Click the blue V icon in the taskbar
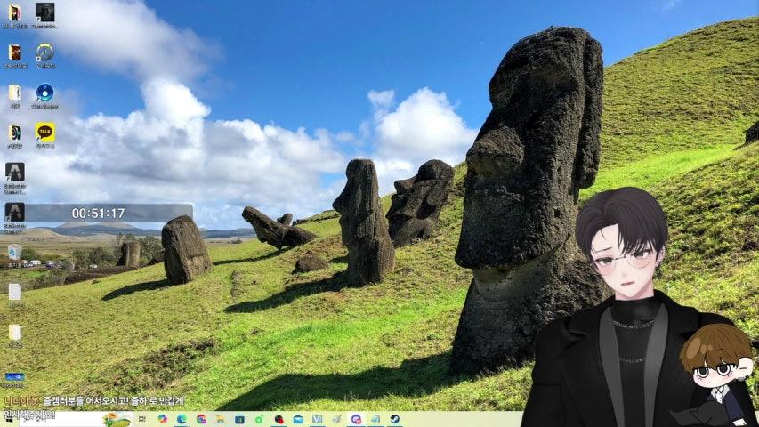Image resolution: width=759 pixels, height=427 pixels. pos(317,419)
